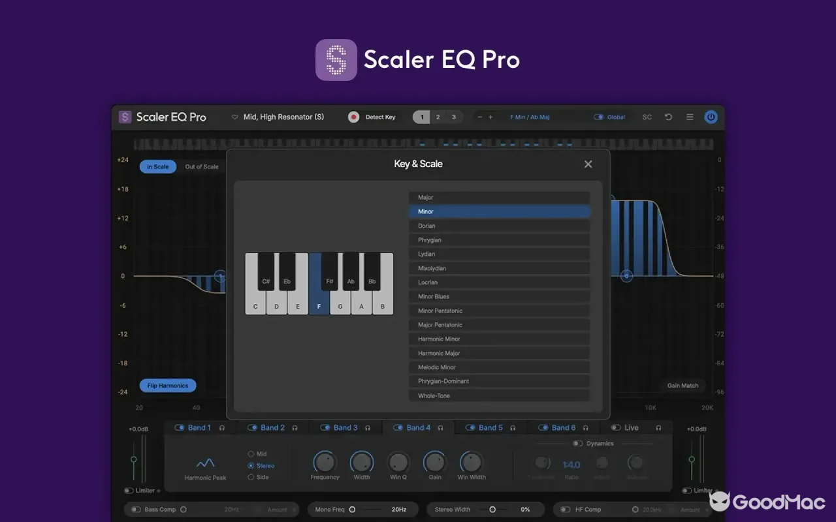Click the Mono Freq slider handle
The height and width of the screenshot is (522, 836).
(x=352, y=510)
